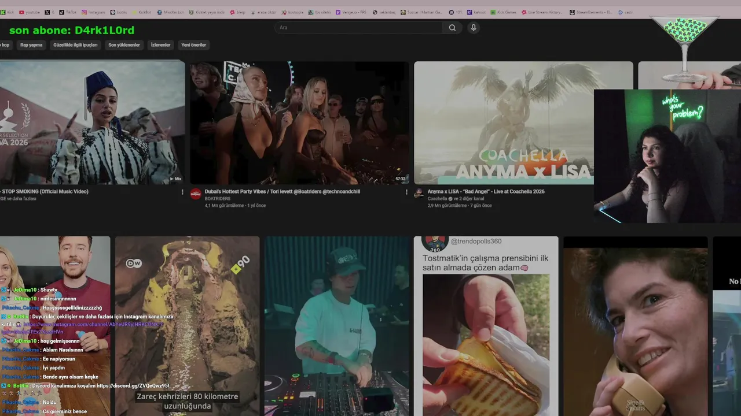Open the 101 bookmark
Screen dimensions: 741x416
click(x=456, y=12)
